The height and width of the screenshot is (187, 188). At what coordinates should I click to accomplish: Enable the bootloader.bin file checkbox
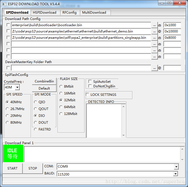pyautogui.click(x=8, y=25)
